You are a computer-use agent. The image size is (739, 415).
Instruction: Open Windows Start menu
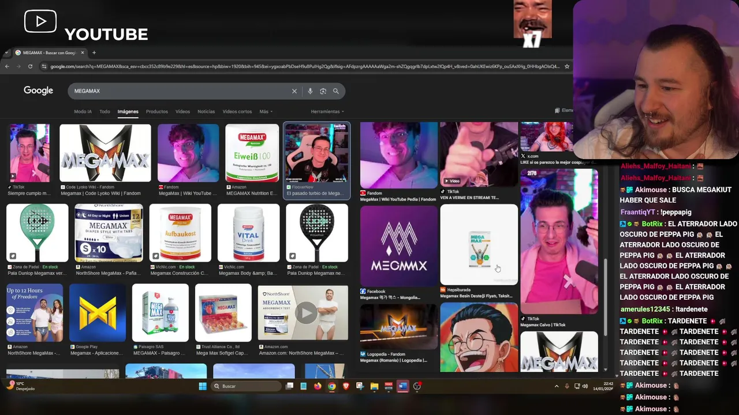tap(203, 386)
